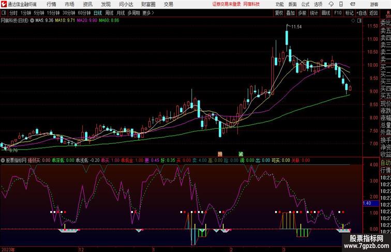Open the customer service headset icon
This screenshot has width=391, height=252.
pyautogui.click(x=331, y=4)
